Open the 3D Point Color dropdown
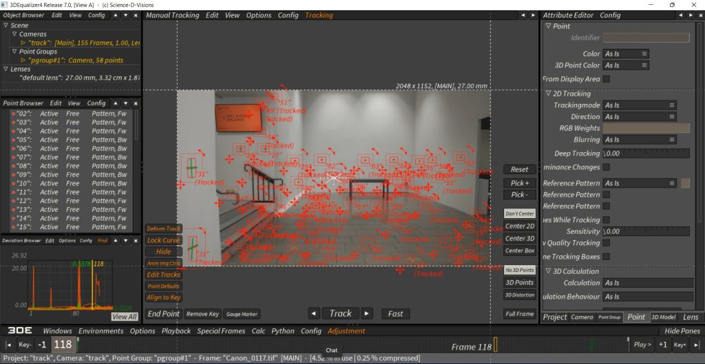Viewport: 705px width, 364px height. tap(625, 65)
